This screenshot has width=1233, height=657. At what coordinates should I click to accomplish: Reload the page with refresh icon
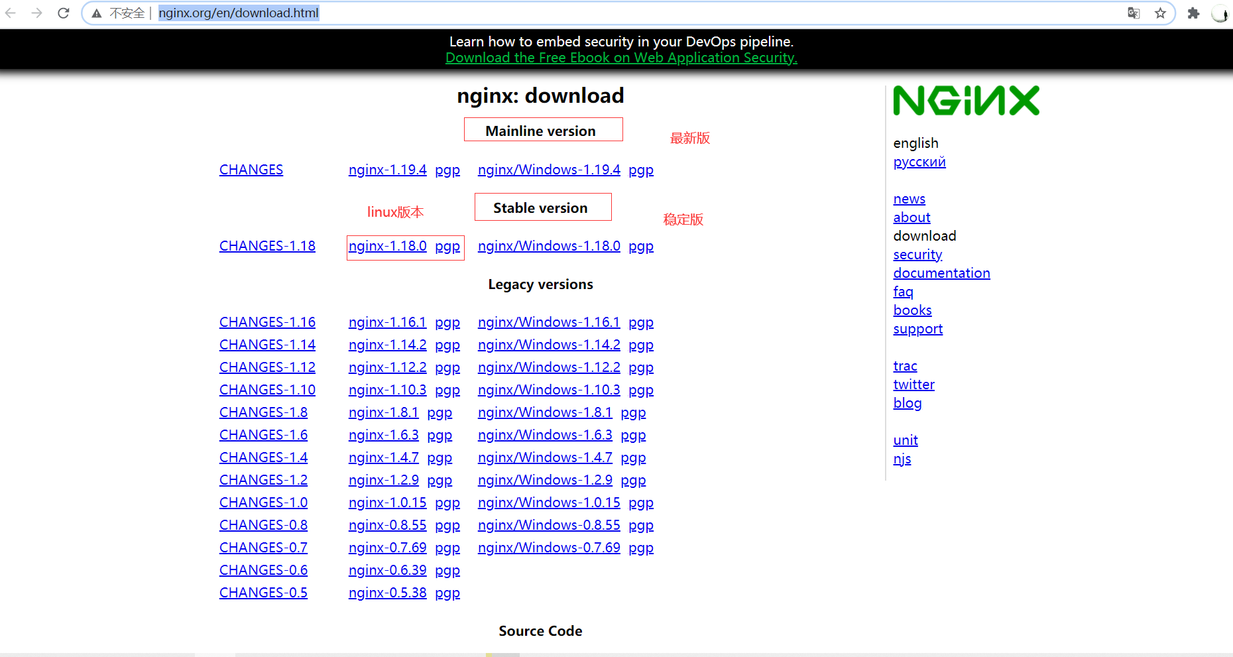64,13
